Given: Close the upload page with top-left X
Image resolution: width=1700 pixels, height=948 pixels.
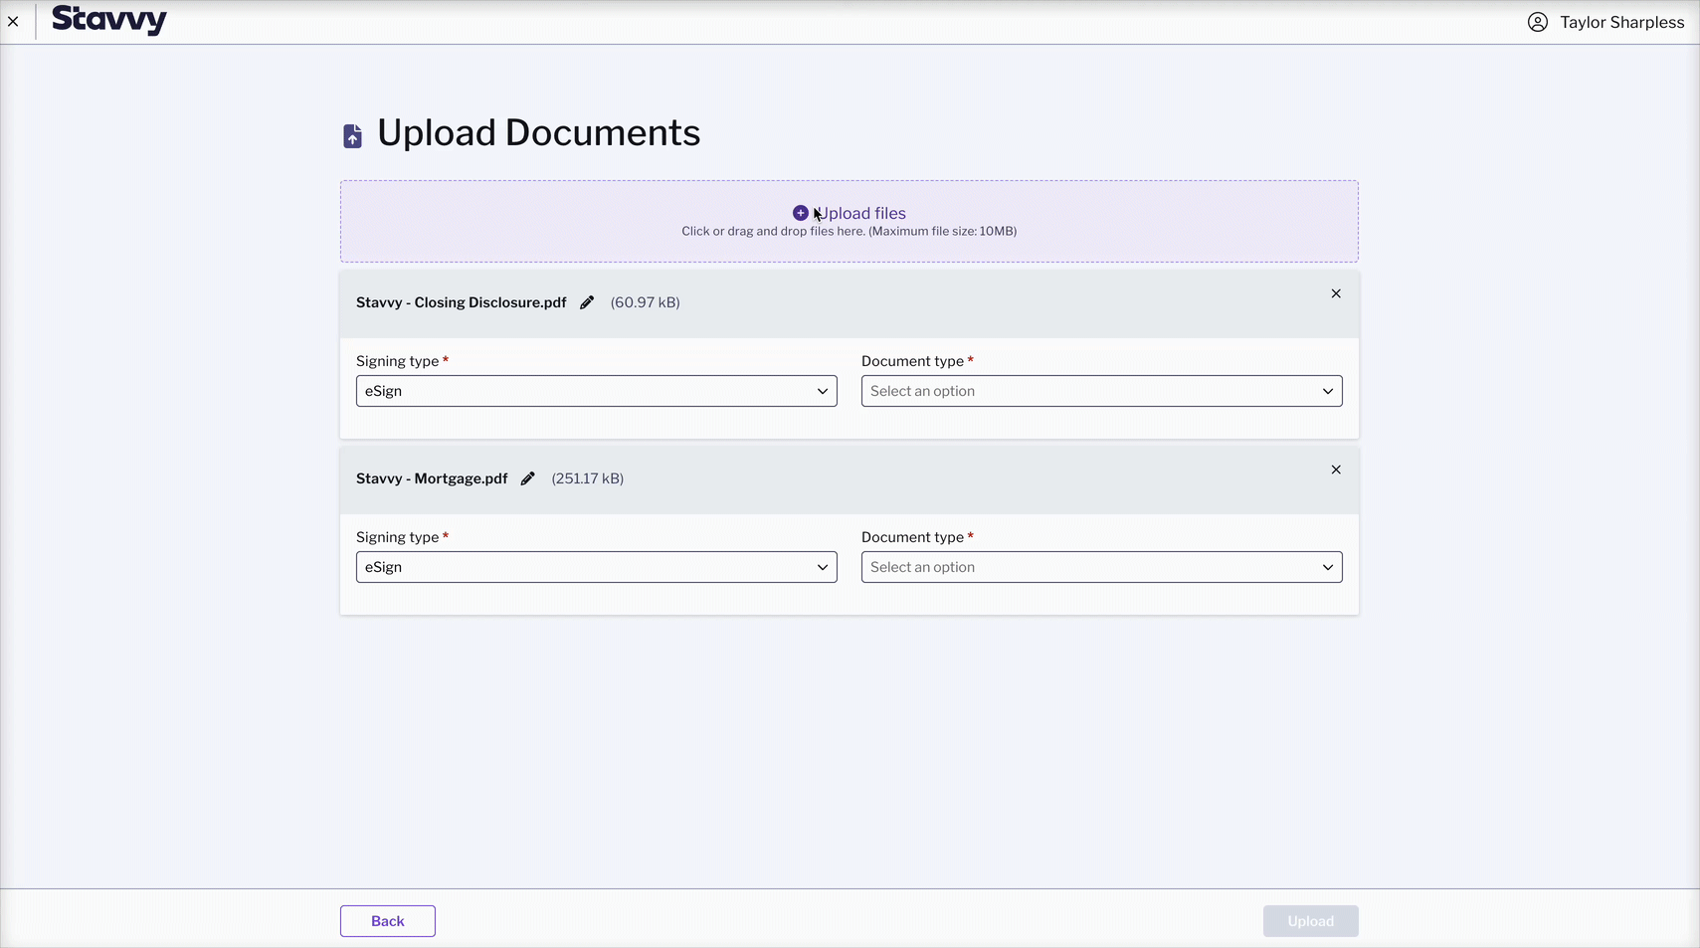Looking at the screenshot, I should point(13,21).
